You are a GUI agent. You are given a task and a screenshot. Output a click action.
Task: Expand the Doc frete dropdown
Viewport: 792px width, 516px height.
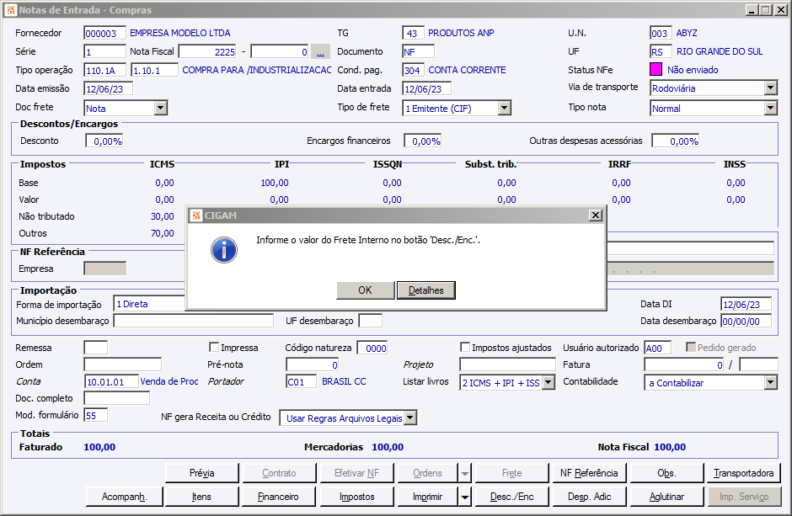coord(161,108)
